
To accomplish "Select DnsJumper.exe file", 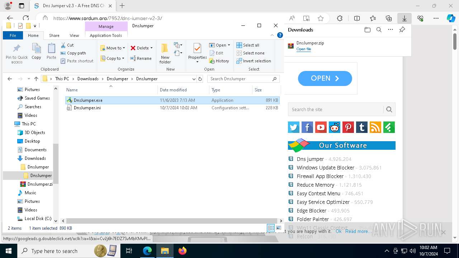I will pos(172,100).
